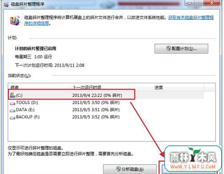The image size is (224, 174).
Task: Click the 分析磁盘(A) button
Action: tap(130, 169)
